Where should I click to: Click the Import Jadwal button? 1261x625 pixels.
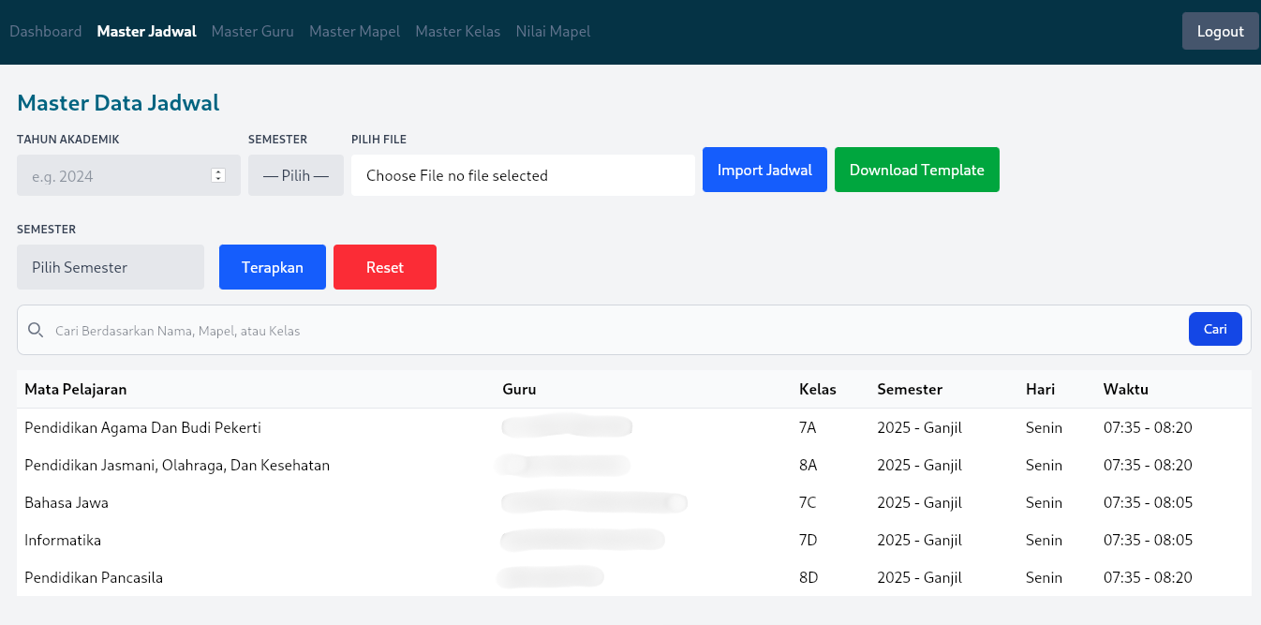pos(764,170)
